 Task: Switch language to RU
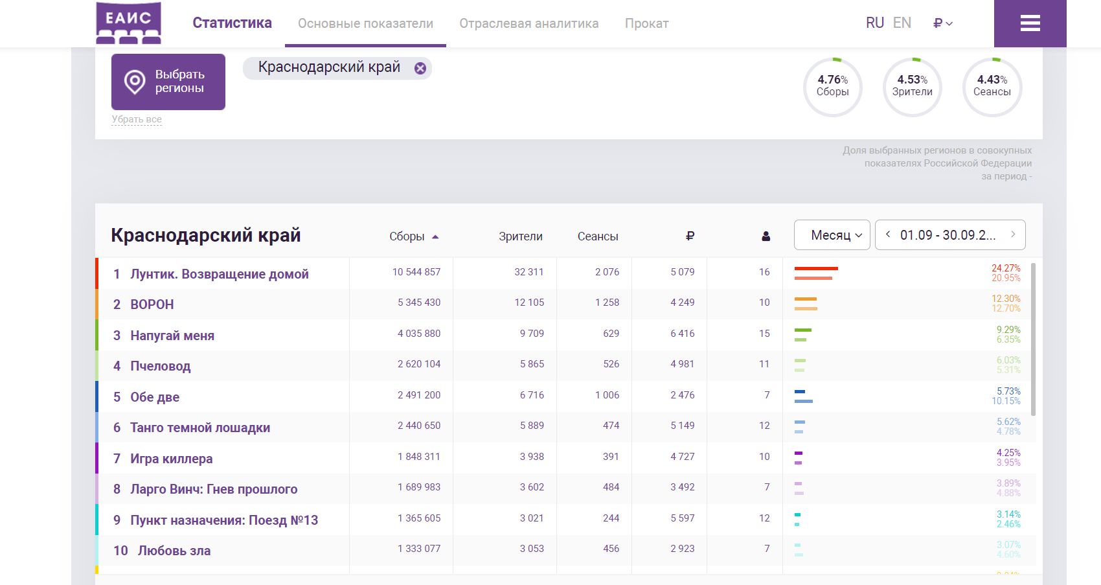(874, 23)
